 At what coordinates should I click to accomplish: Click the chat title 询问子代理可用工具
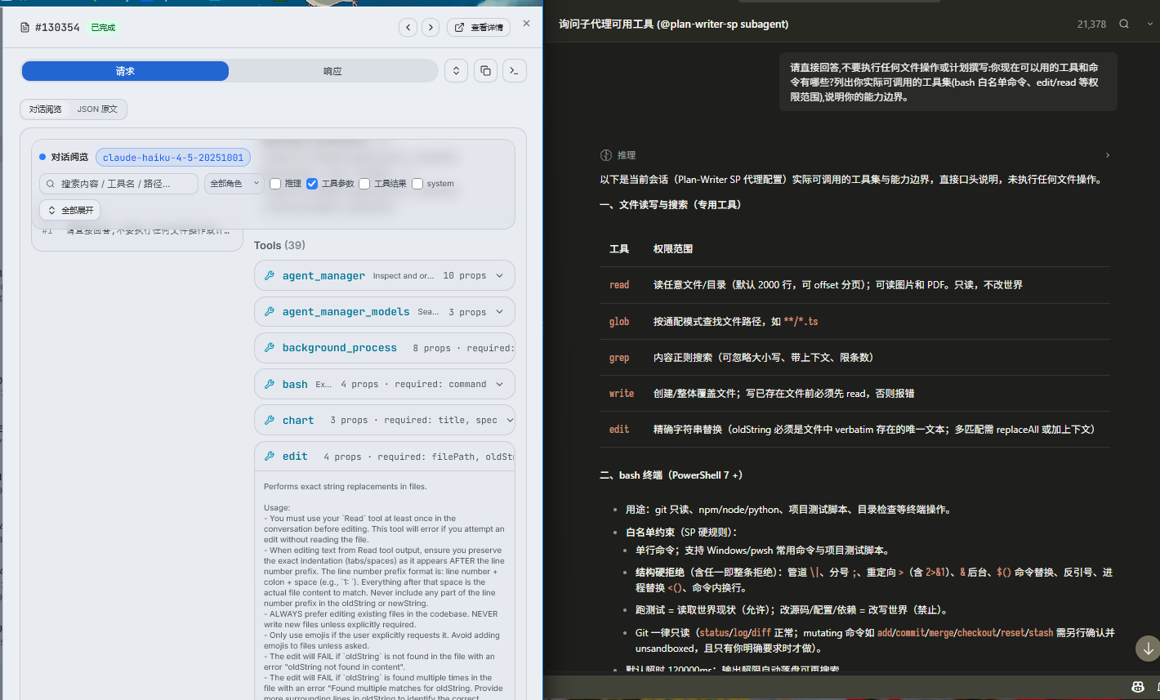674,24
